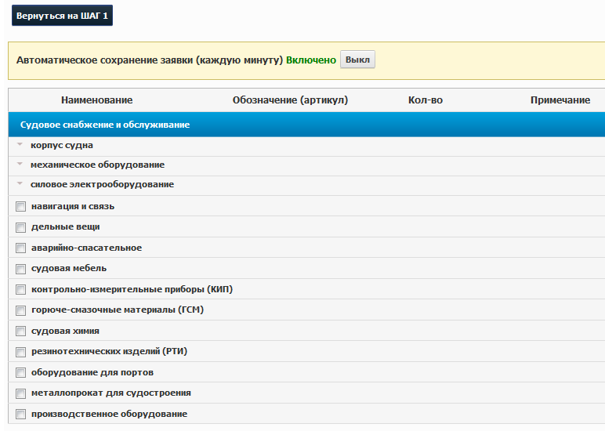Screen dimensions: 605x431
Task: Tick горюче-смазочные материалы (ГСМ) checkbox
Action: coord(21,310)
